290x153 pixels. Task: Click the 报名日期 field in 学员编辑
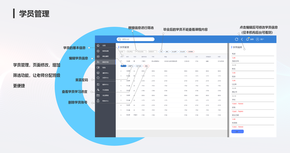click(253, 115)
